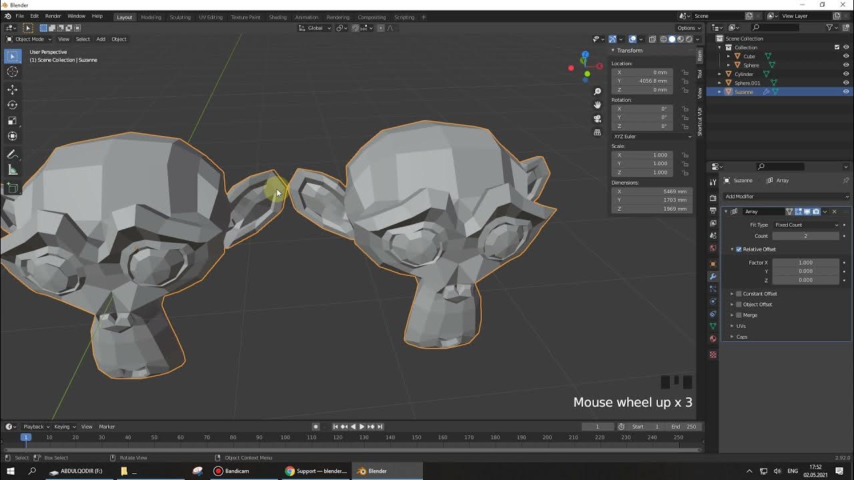Toggle Collection exclude checkbox in outliner
854x480 pixels.
pyautogui.click(x=837, y=47)
